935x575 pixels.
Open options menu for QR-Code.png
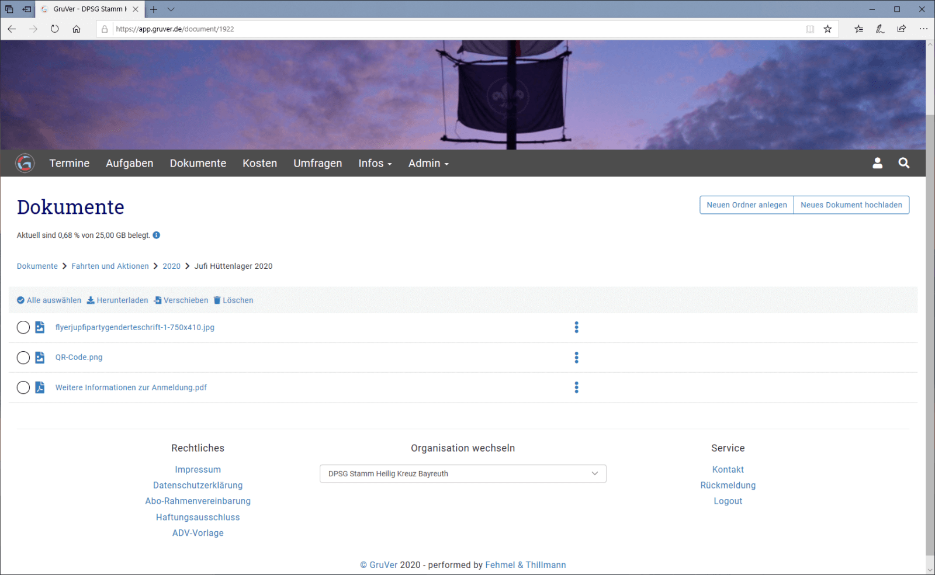click(576, 358)
